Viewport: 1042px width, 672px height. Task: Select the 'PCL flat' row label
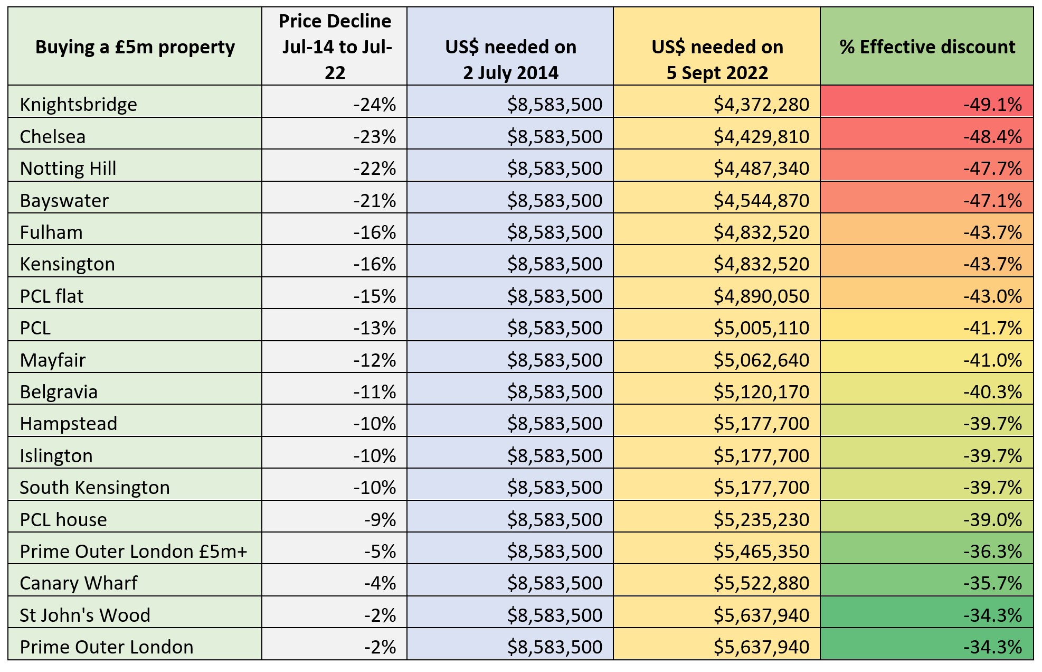[52, 296]
